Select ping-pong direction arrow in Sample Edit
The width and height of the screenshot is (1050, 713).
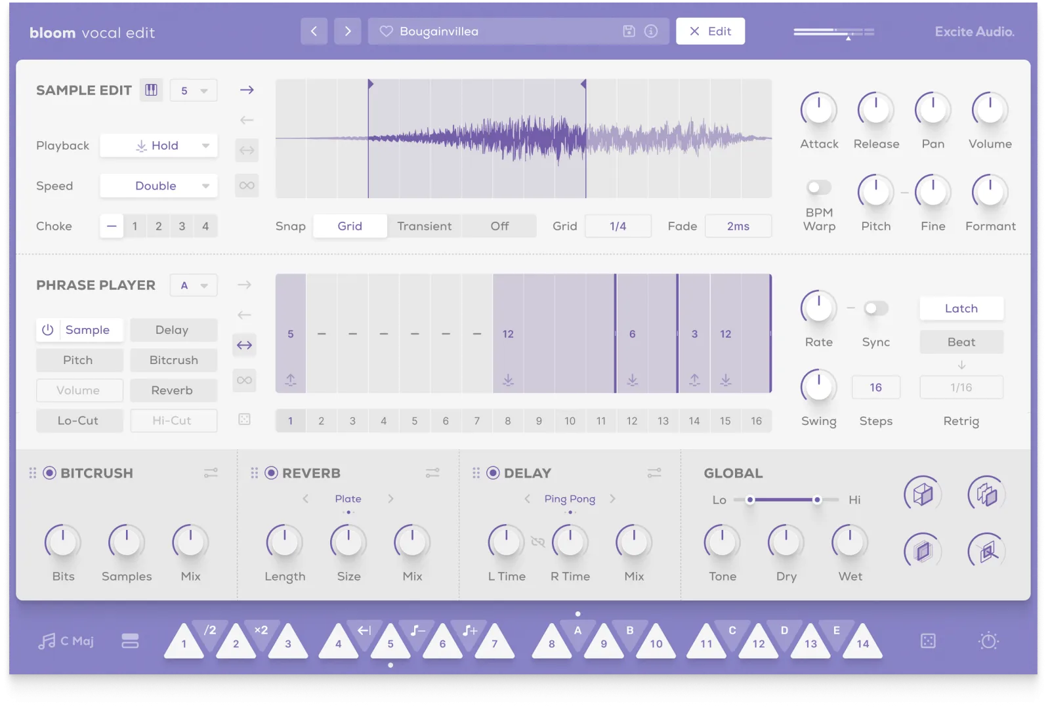pos(247,150)
